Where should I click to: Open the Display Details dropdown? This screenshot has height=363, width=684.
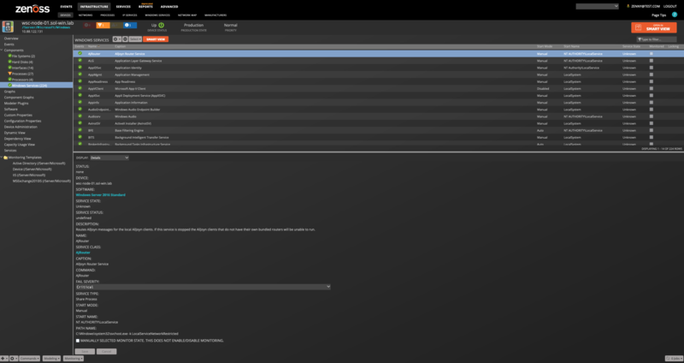point(109,158)
